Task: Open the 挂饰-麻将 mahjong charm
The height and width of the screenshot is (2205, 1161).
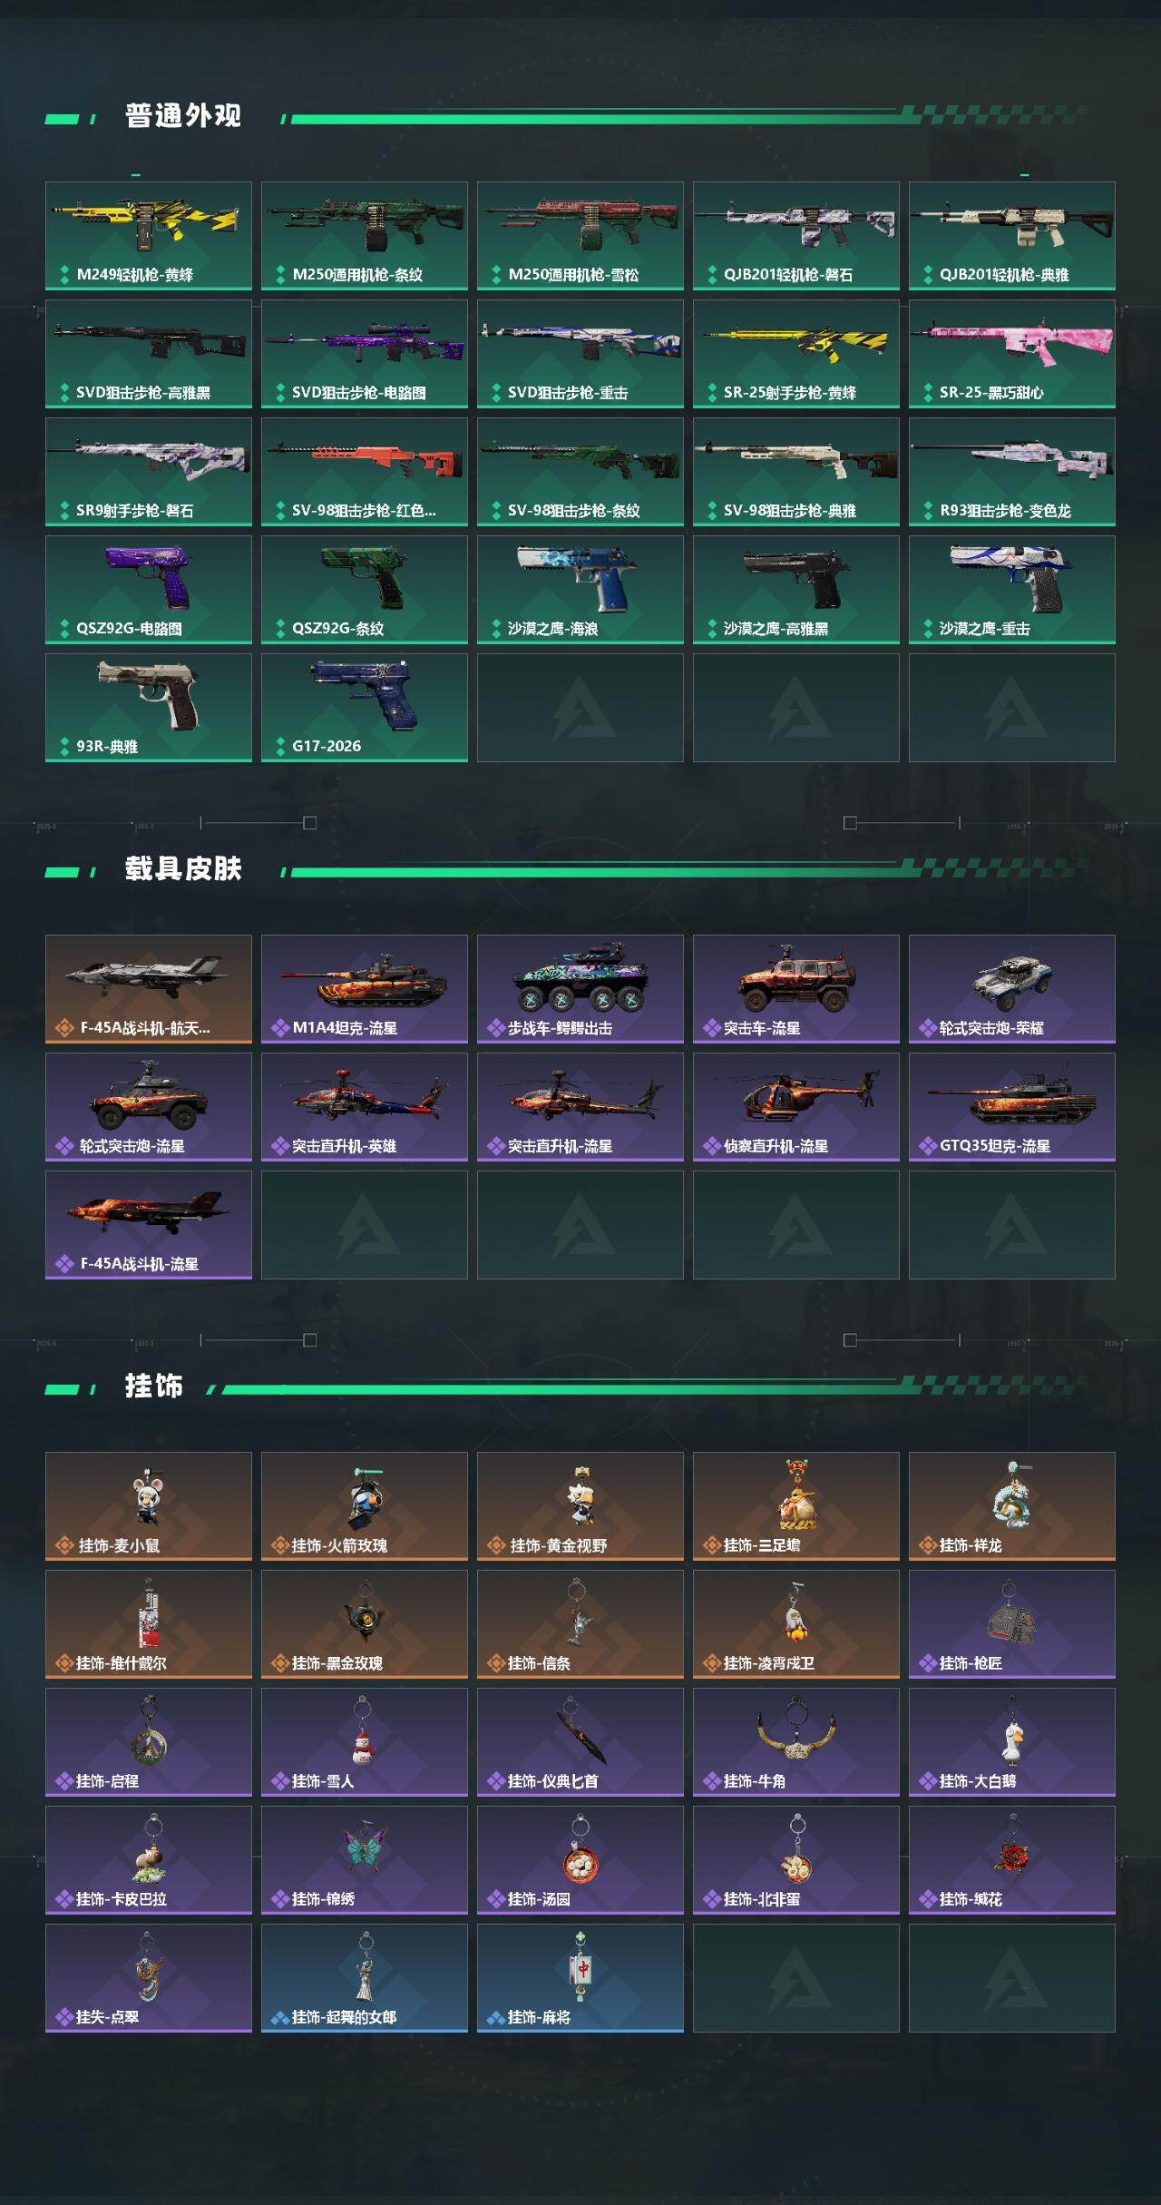Action: click(580, 1978)
